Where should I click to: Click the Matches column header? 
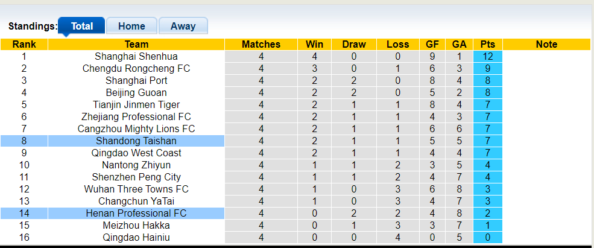point(261,44)
